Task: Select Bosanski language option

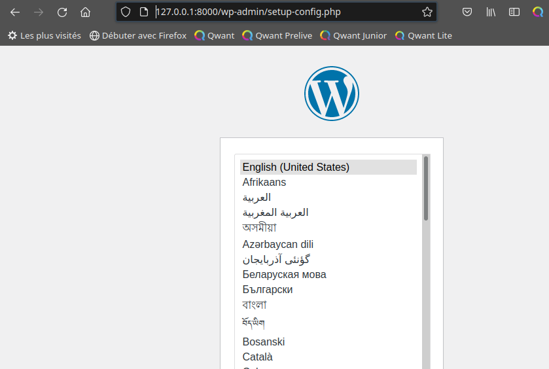Action: (x=328, y=342)
